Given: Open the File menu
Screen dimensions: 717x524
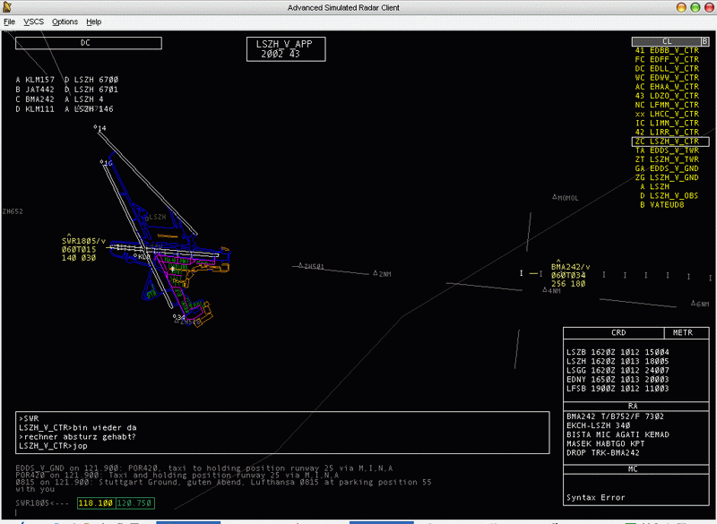Looking at the screenshot, I should click(9, 21).
